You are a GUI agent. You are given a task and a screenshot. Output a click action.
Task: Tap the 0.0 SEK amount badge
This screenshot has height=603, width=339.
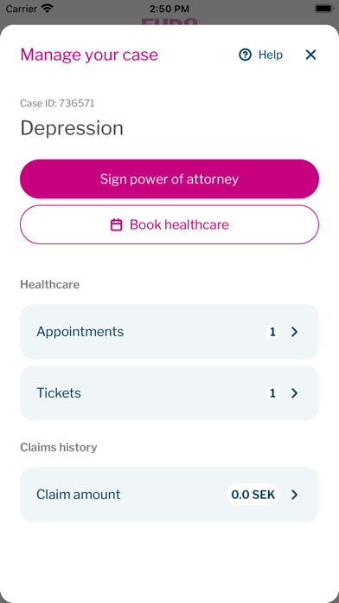(x=253, y=495)
